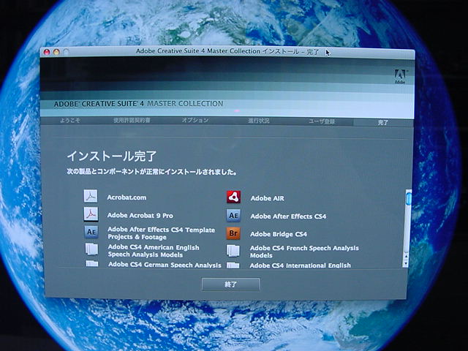Click the After Effects Template Projects icon
This screenshot has width=468, height=351.
click(x=91, y=233)
